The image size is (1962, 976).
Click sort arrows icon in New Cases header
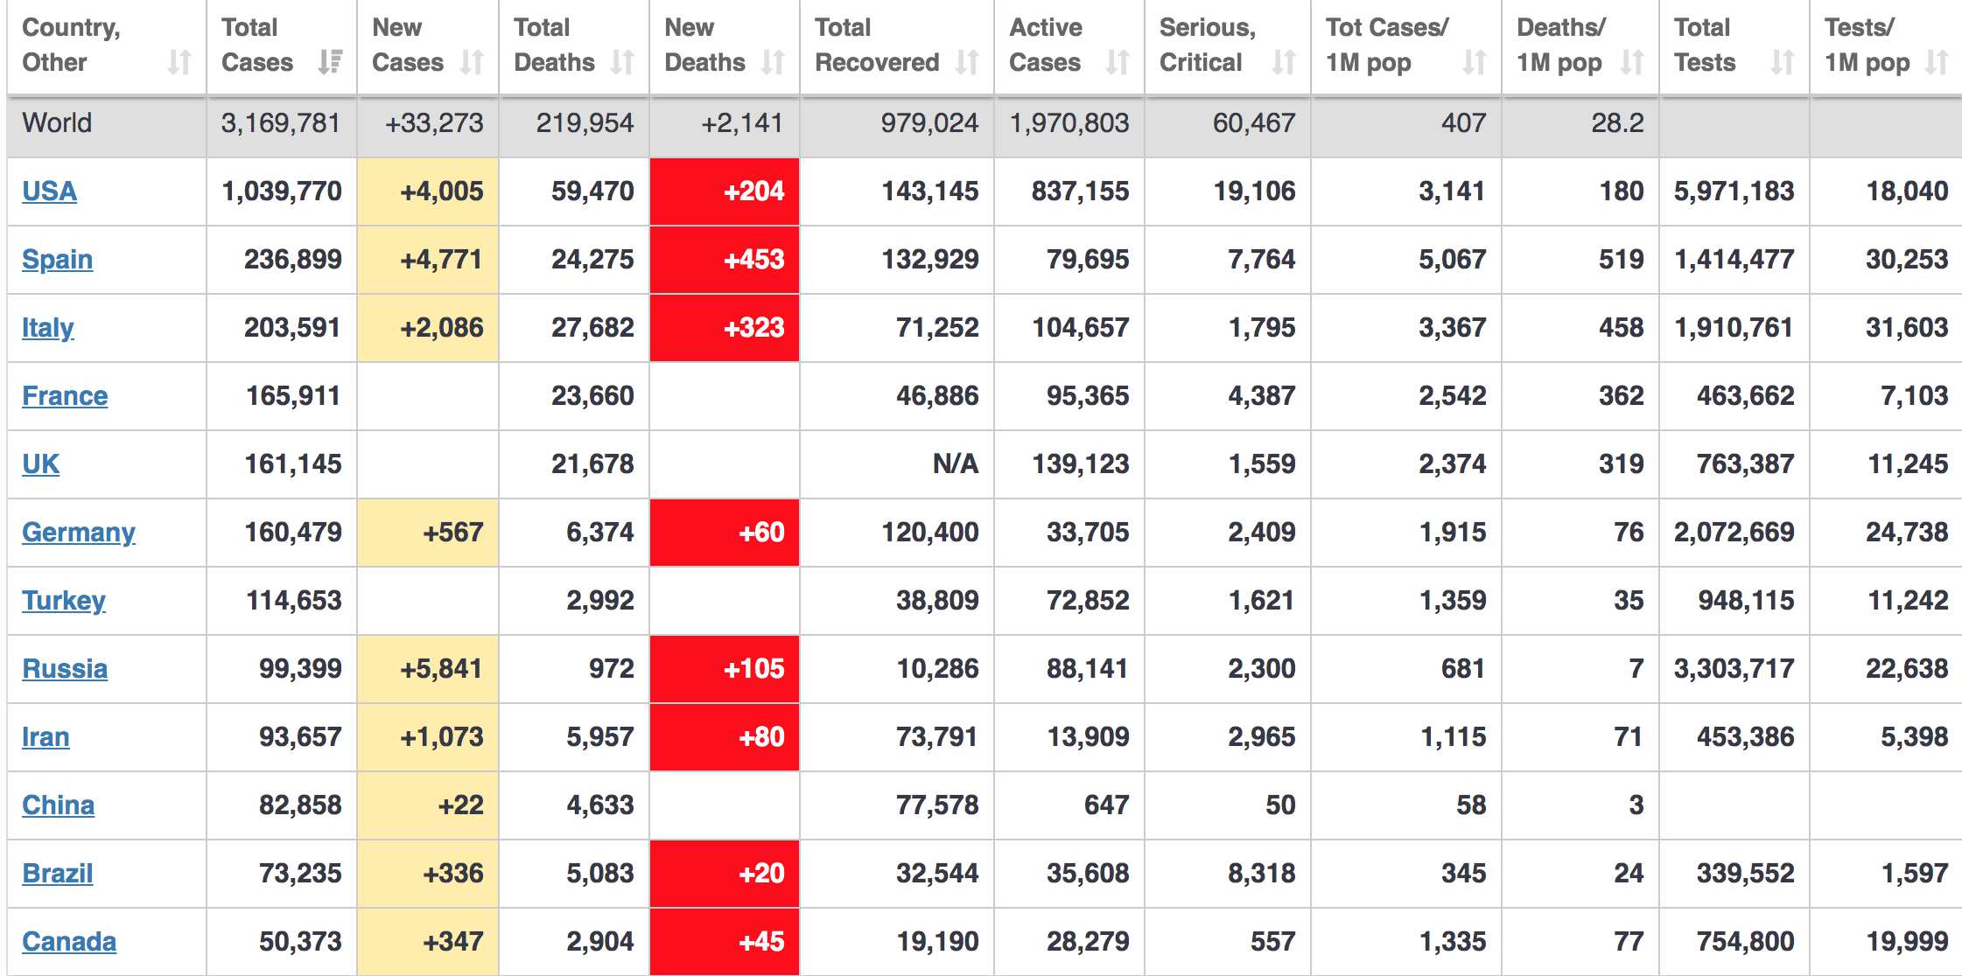(472, 62)
